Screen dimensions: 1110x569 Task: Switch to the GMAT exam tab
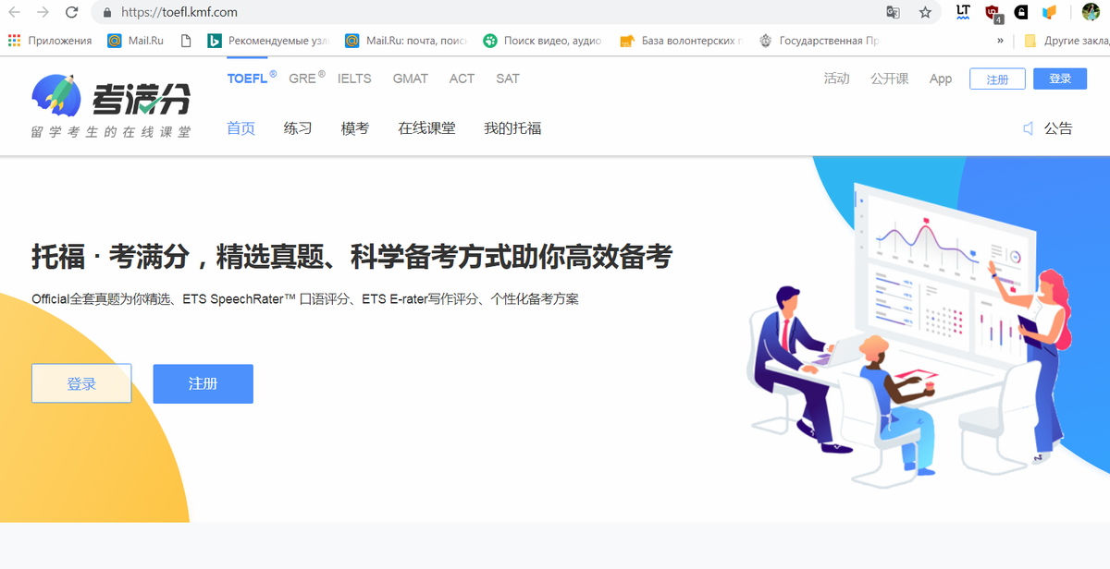(410, 79)
